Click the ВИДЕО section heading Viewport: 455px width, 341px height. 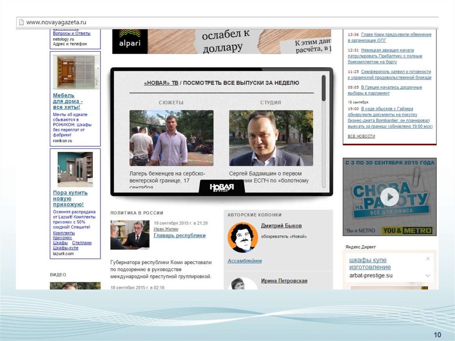(x=58, y=275)
